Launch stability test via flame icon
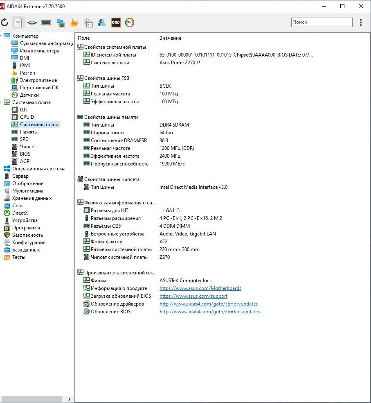Image resolution: width=371 pixels, height=403 pixels. pyautogui.click(x=74, y=23)
